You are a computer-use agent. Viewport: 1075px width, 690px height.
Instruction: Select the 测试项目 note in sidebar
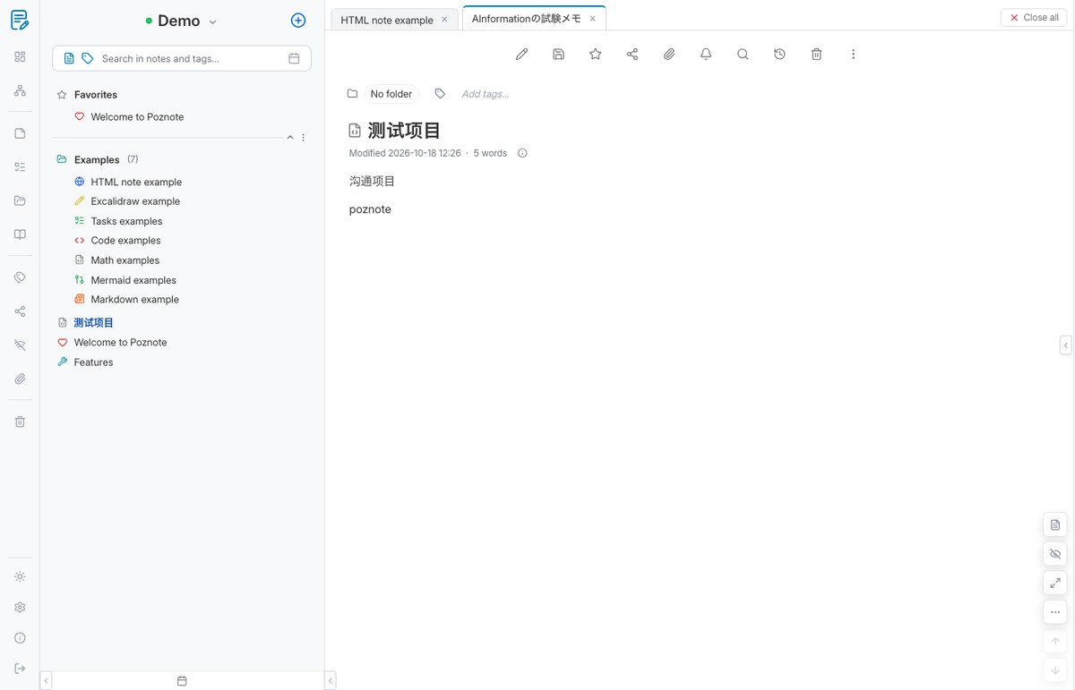(93, 322)
